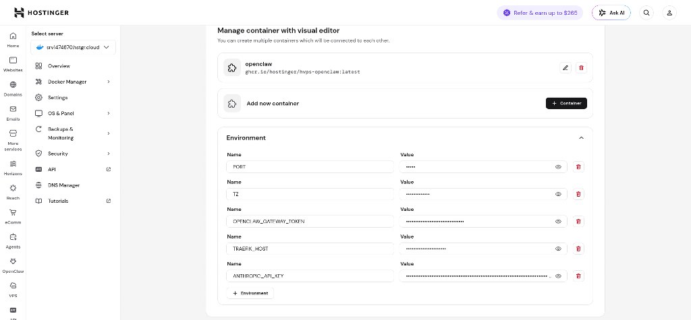Delete the ANTHROPIC_API_KEY variable
Viewport: 691px width, 320px height.
point(578,276)
